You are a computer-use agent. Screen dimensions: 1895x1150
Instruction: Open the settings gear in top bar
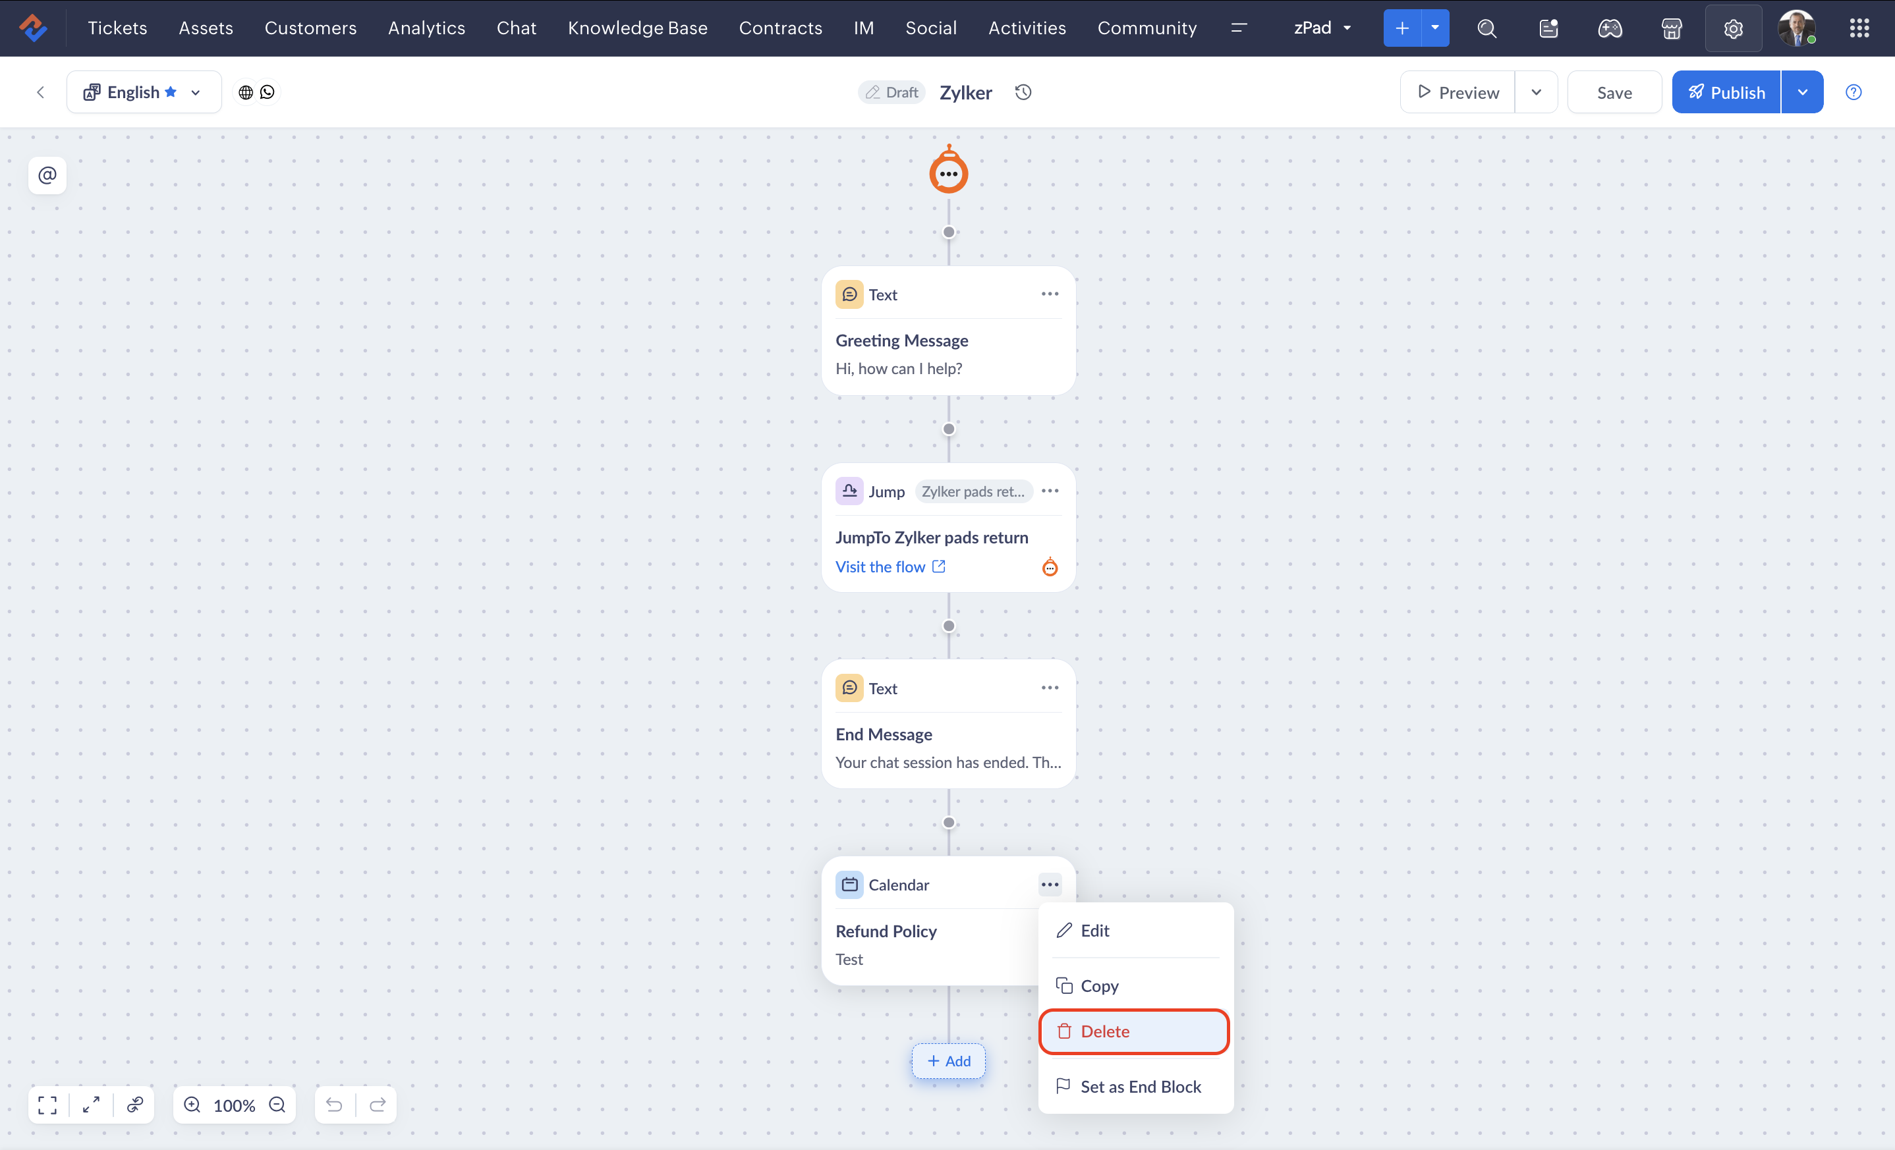pos(1733,28)
